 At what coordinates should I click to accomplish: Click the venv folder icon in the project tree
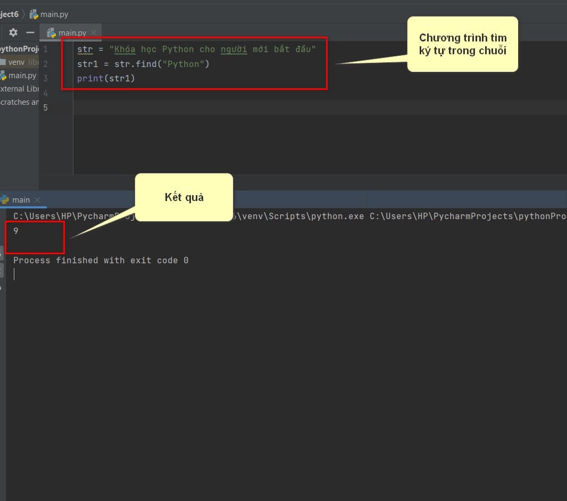tap(3, 62)
